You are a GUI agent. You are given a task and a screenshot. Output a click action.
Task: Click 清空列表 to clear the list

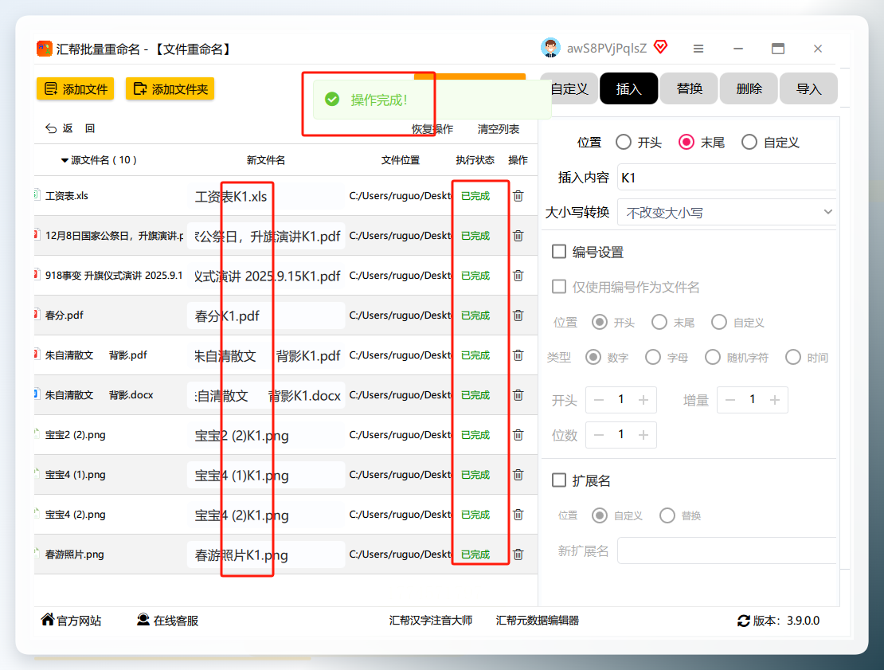coord(499,129)
